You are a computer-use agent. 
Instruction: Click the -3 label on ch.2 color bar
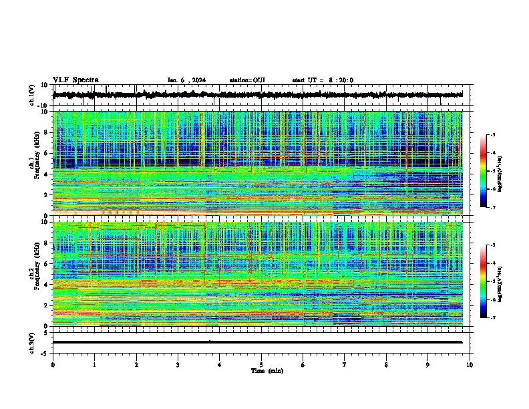493,245
